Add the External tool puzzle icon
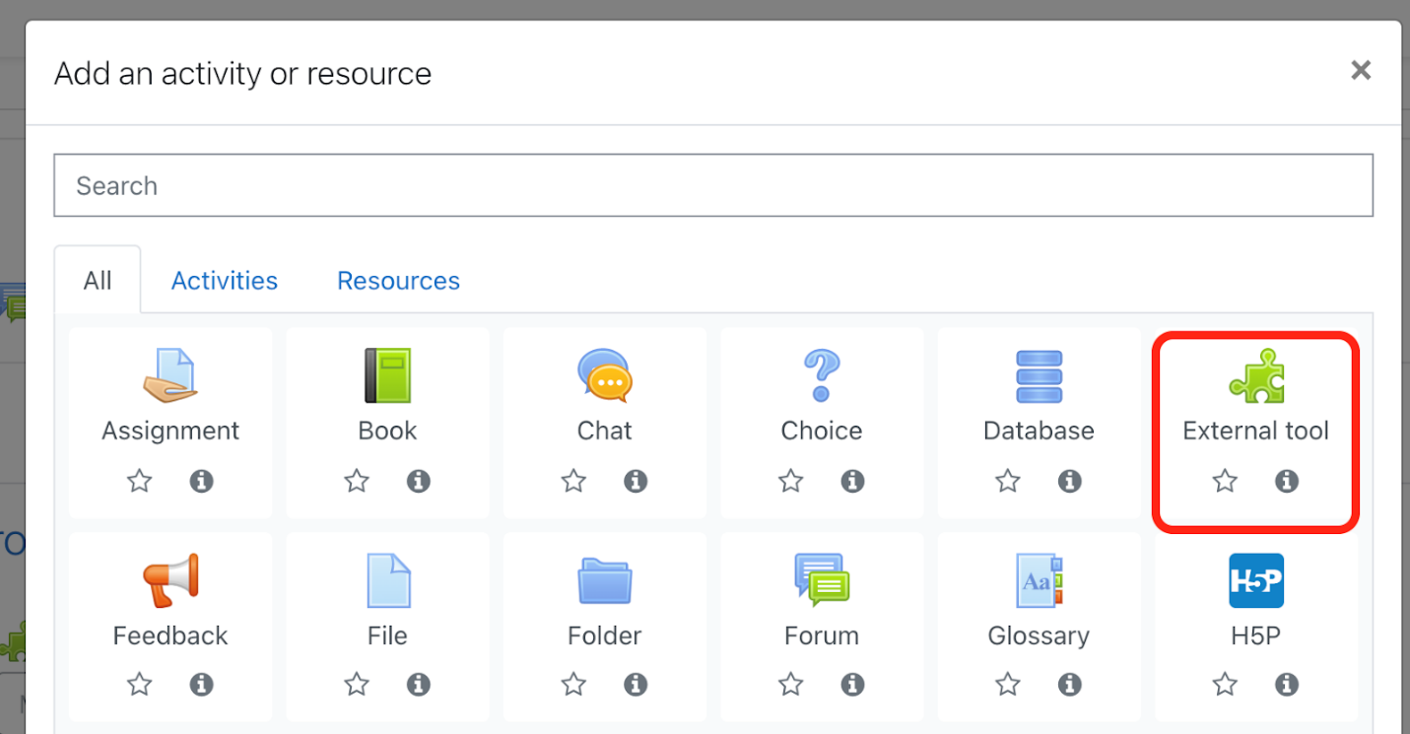This screenshot has width=1410, height=734. [x=1256, y=375]
